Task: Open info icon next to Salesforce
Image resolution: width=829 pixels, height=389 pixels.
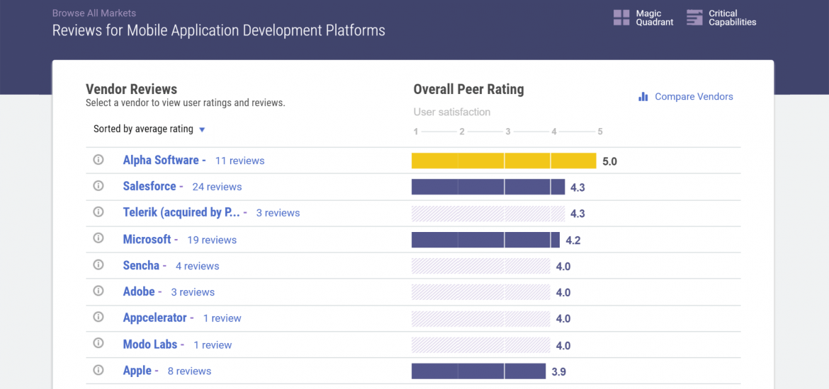Action: tap(98, 186)
